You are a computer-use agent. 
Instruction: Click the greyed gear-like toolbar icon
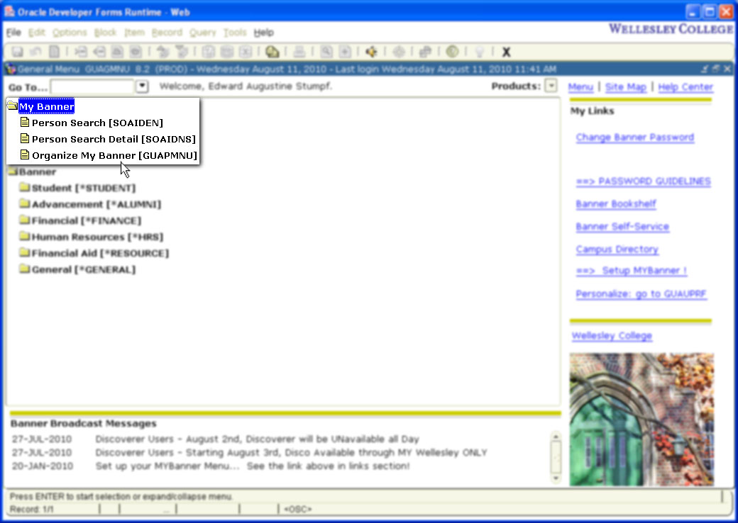point(399,52)
